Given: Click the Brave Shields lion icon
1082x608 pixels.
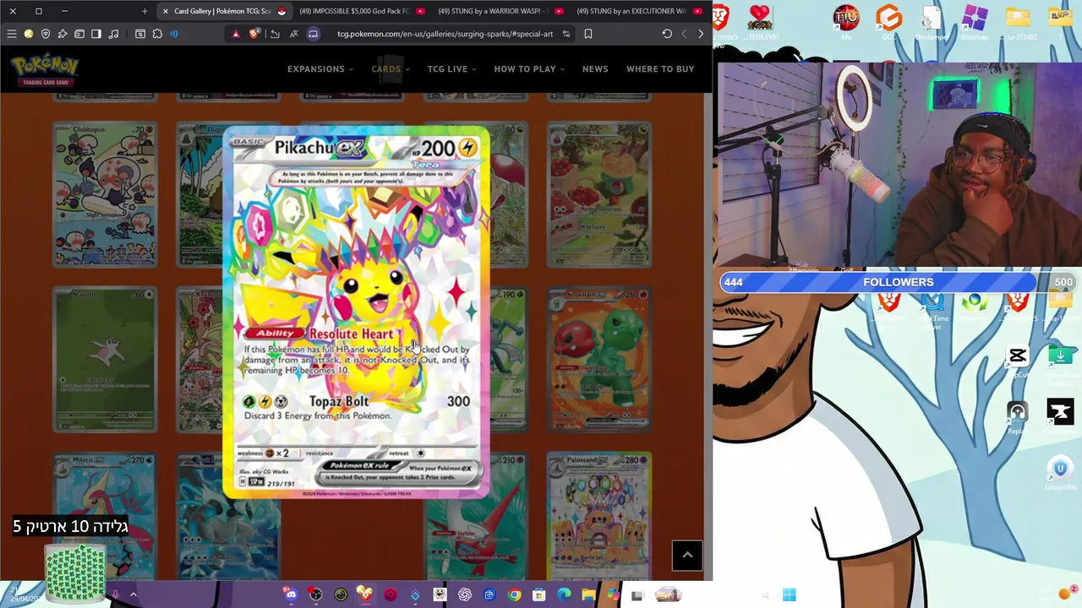Looking at the screenshot, I should pos(254,34).
